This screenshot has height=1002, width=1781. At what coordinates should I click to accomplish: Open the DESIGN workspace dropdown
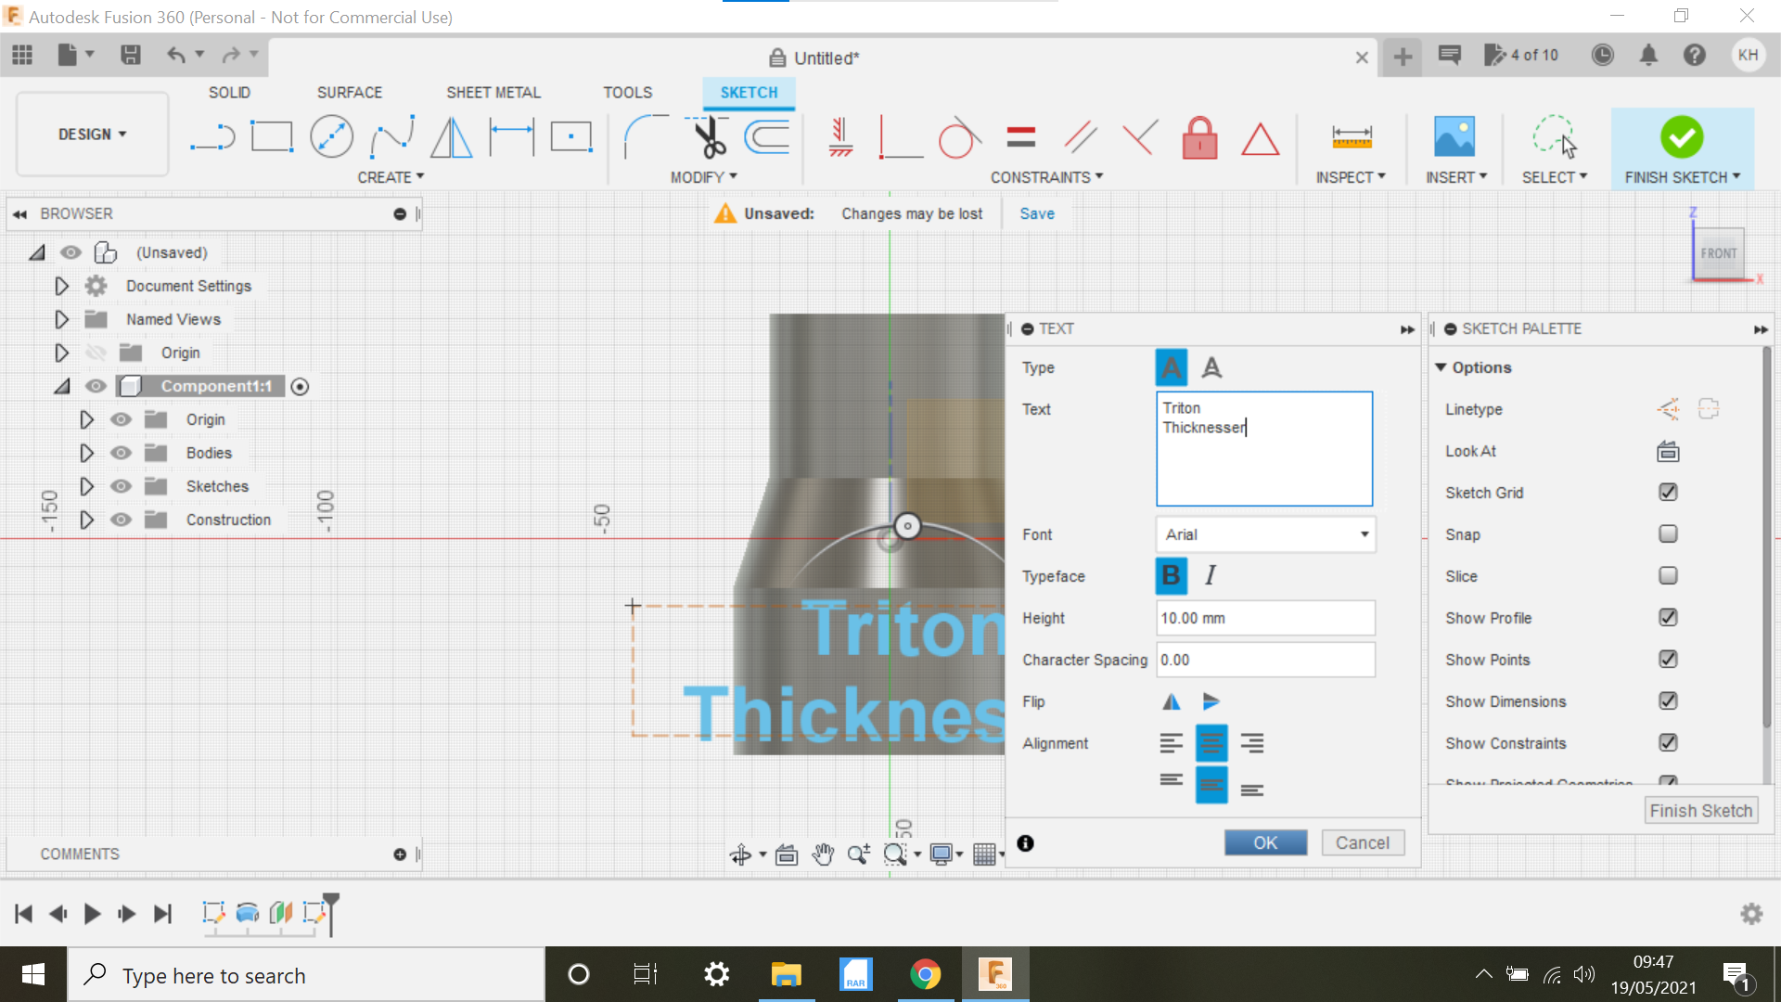tap(92, 135)
